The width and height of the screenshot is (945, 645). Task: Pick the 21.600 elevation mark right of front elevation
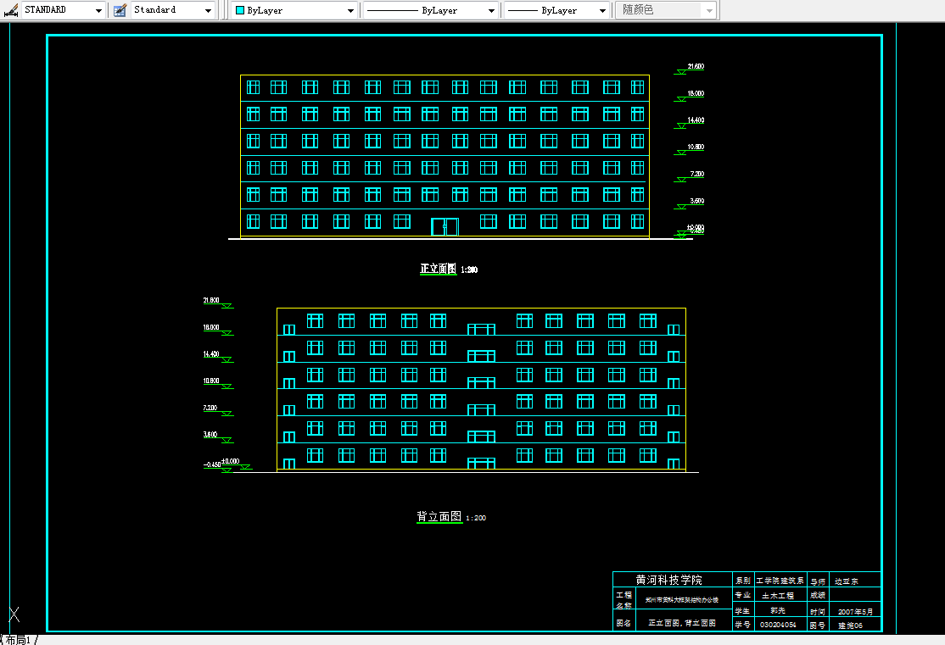pos(690,69)
